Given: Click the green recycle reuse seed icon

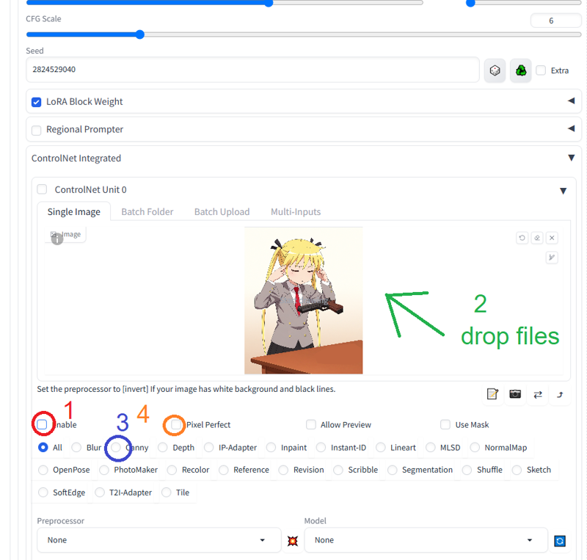Looking at the screenshot, I should point(520,70).
